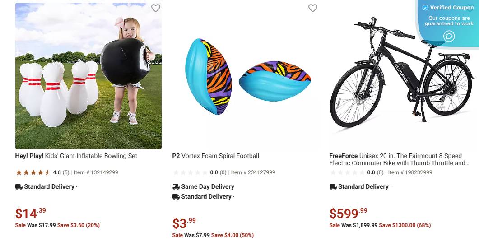Screen dimensions: 479x246
Task: Open the Giant Inflatable Bowling Set photo
Action: tap(88, 76)
